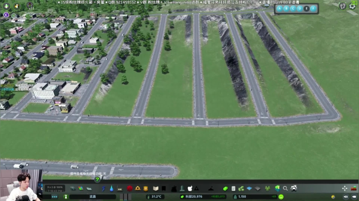The image size is (359, 201).
Task: Click the 9 x 2 @ 100% info box
Action: (55, 189)
